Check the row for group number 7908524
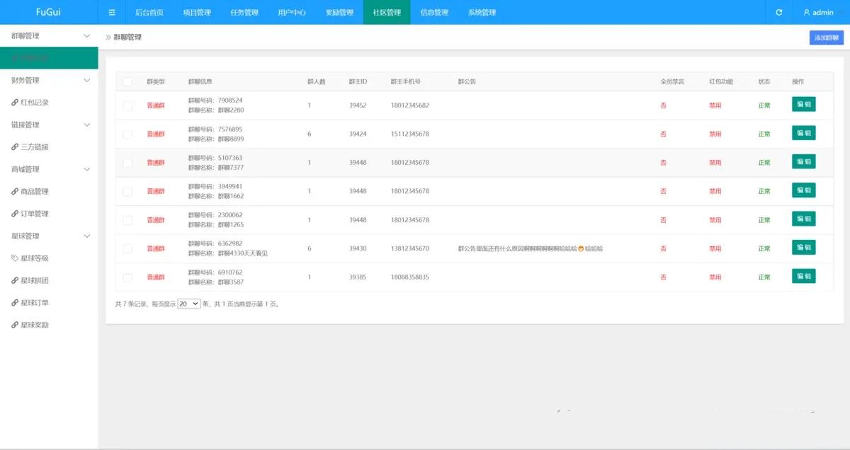This screenshot has width=850, height=450. click(127, 105)
